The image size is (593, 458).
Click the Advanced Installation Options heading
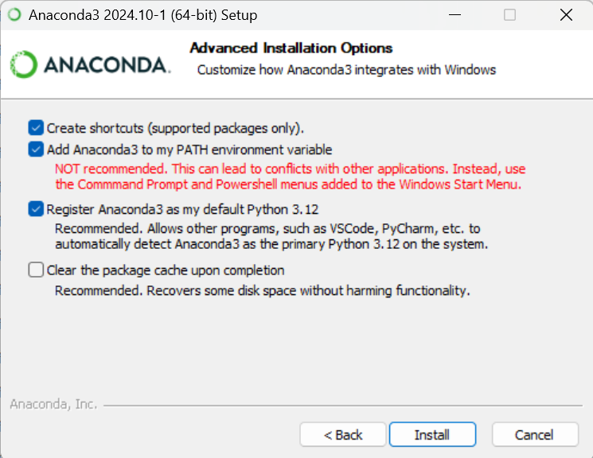[x=291, y=49]
